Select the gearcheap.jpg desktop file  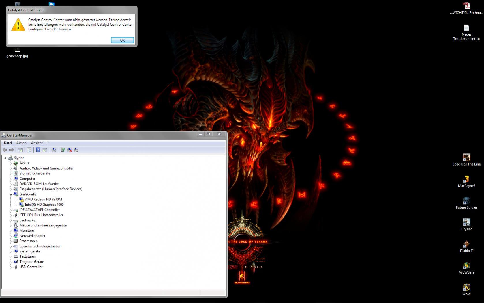pyautogui.click(x=17, y=53)
